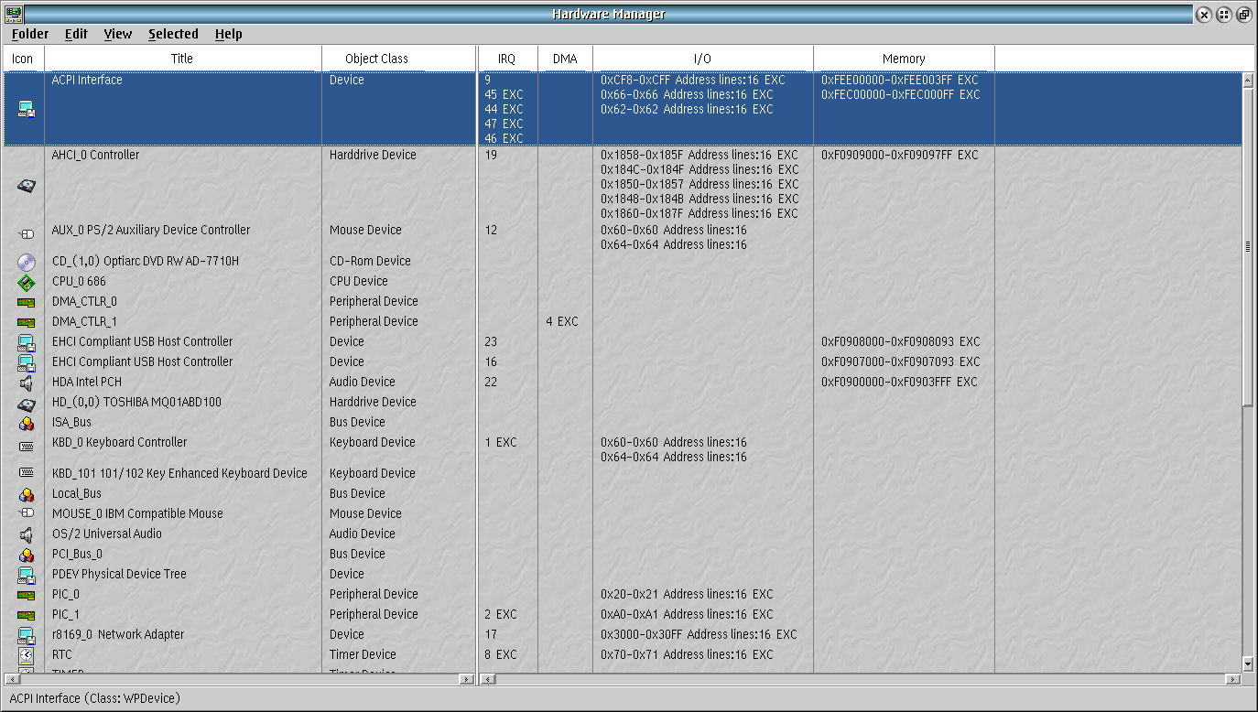This screenshot has width=1258, height=712.
Task: Click the DMA_CTLR_1 peripheral icon
Action: (26, 322)
